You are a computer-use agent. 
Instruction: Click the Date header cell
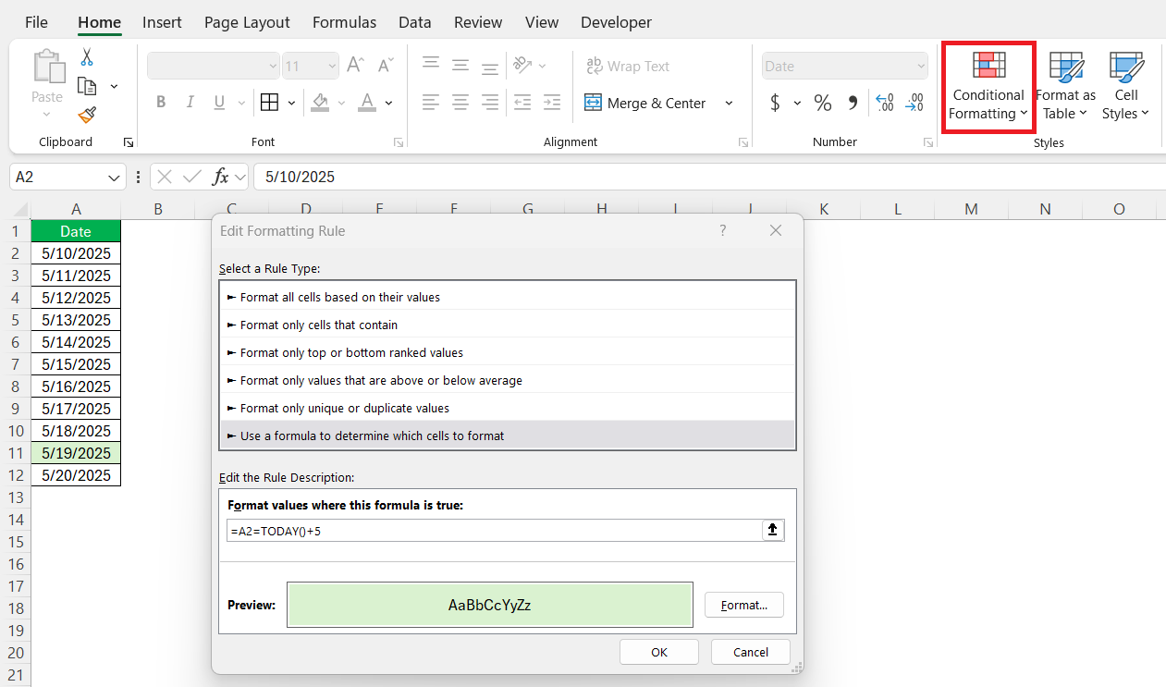[76, 231]
